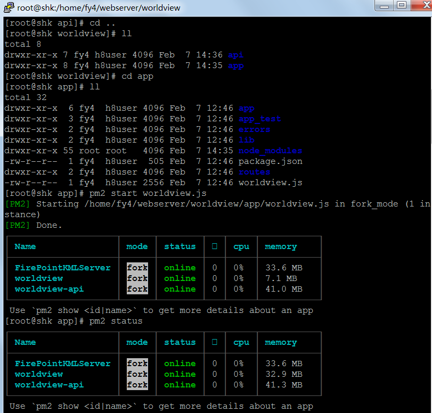
Task: Click 'cd ..' command on first line
Action: (102, 23)
